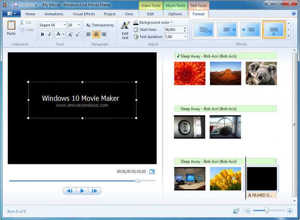Screen dimensions: 300x220
Task: Click the zoom out minus icon
Action: (248, 211)
